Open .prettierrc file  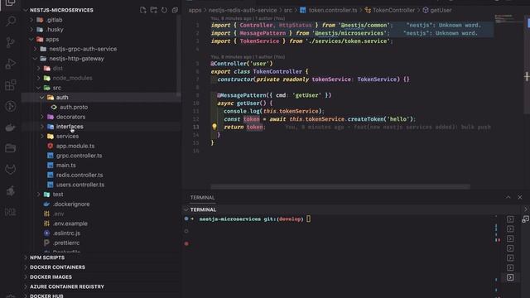tap(66, 243)
